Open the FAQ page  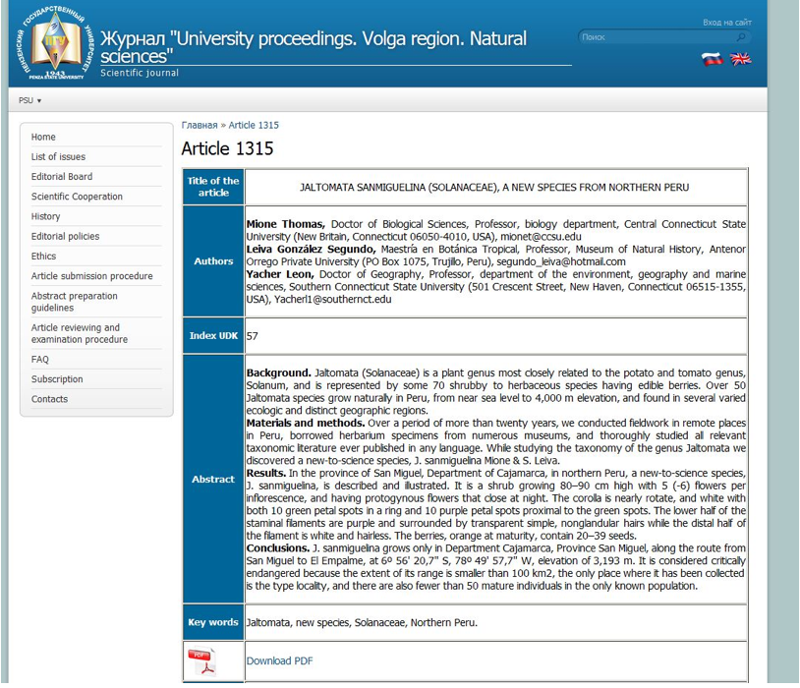(39, 360)
